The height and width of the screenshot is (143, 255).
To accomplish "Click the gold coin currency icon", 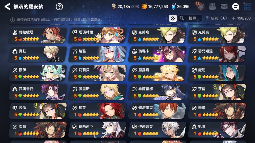I will tap(144, 6).
